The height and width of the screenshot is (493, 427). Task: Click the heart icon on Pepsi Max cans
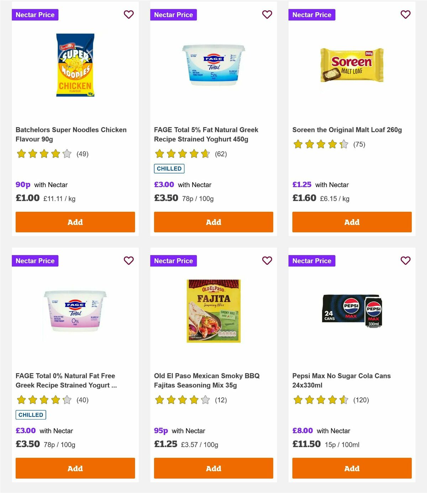tap(405, 260)
